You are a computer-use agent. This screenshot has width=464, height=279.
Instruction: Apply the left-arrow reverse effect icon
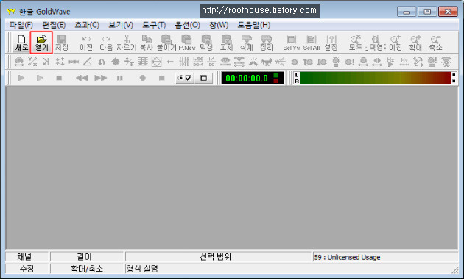pyautogui.click(x=170, y=62)
